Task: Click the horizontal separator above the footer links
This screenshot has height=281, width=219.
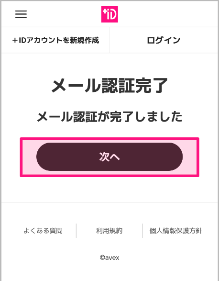Action: pos(109,202)
